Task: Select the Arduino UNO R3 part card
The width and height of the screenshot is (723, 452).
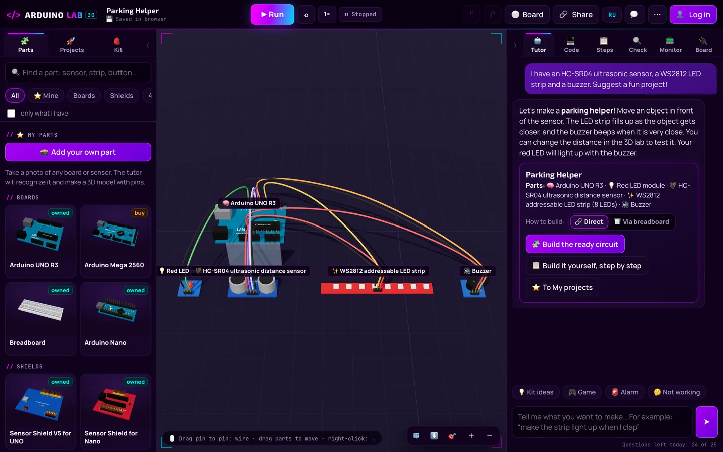Action: [x=41, y=242]
